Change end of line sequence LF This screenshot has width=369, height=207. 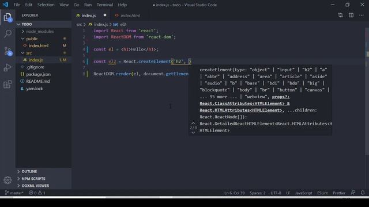tap(288, 193)
